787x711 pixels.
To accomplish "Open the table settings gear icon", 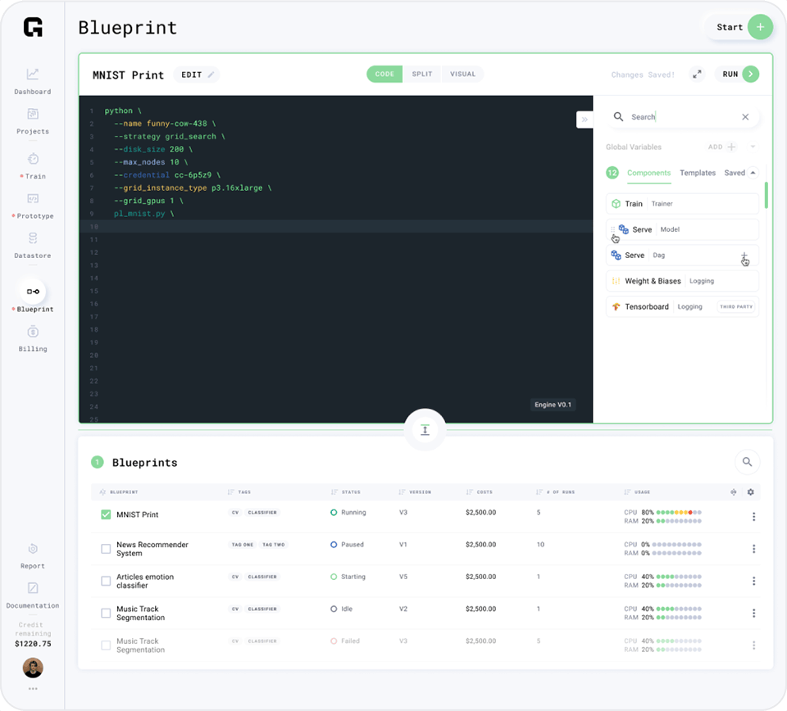I will [750, 491].
